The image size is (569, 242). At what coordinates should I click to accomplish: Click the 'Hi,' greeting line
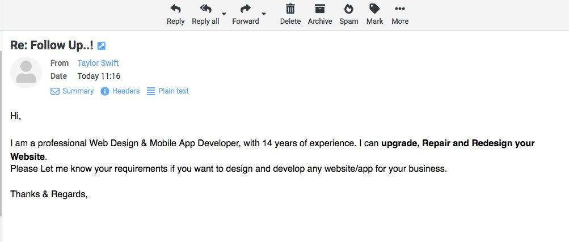[x=16, y=116]
